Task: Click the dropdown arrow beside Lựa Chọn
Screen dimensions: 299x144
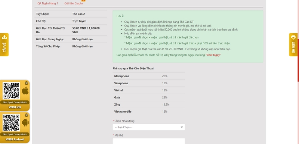Action: click(x=182, y=127)
